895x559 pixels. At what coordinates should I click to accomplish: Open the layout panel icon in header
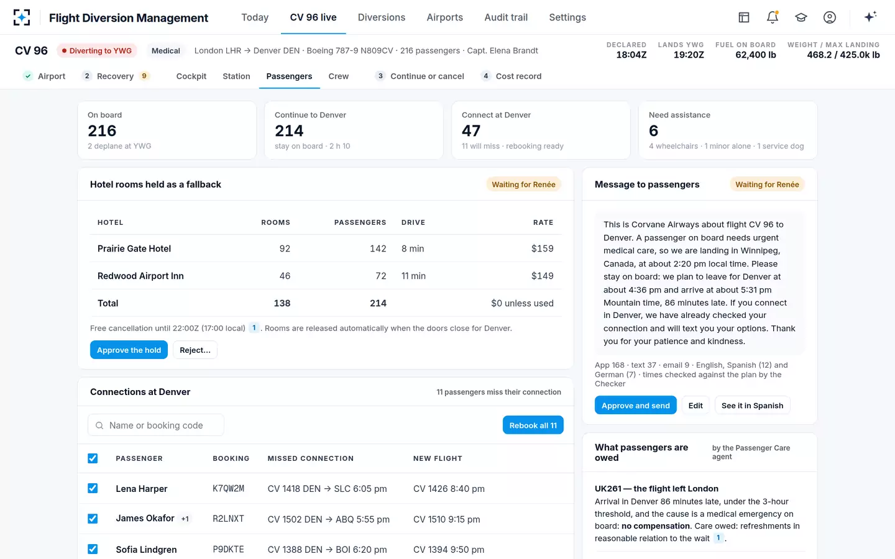pos(744,17)
